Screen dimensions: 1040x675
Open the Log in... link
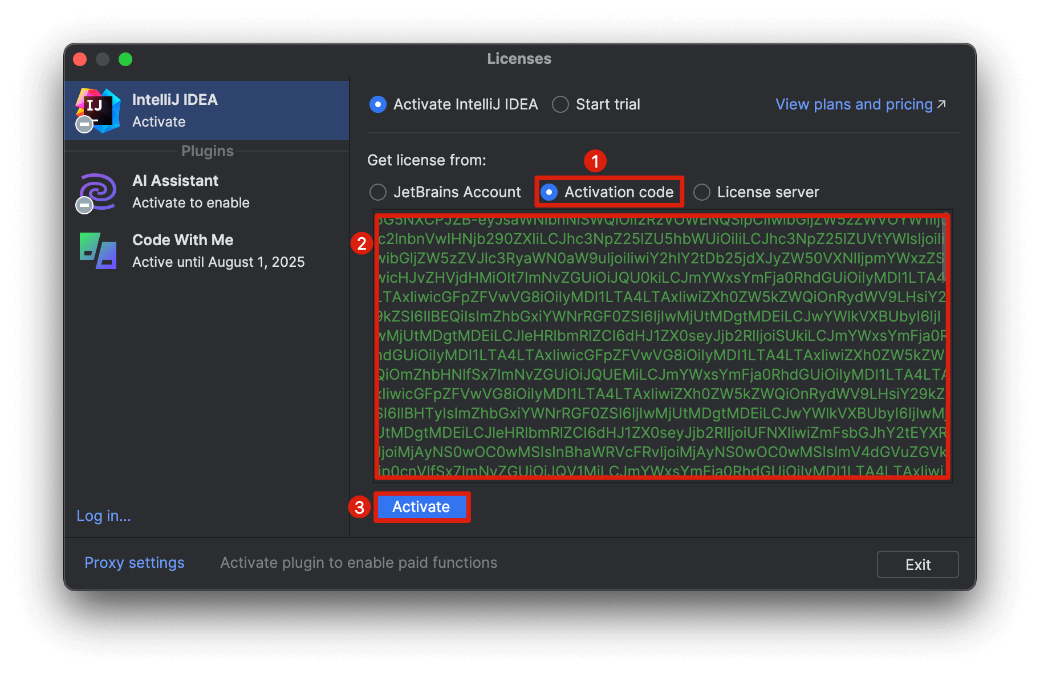click(104, 516)
